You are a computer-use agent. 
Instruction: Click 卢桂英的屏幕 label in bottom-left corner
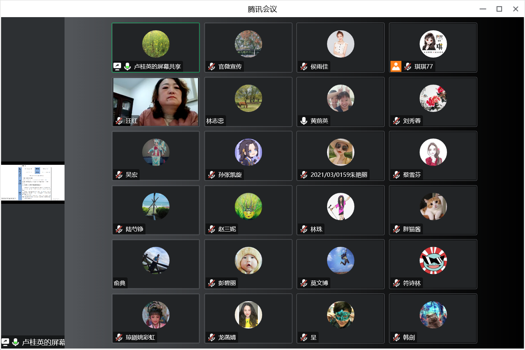click(x=43, y=342)
